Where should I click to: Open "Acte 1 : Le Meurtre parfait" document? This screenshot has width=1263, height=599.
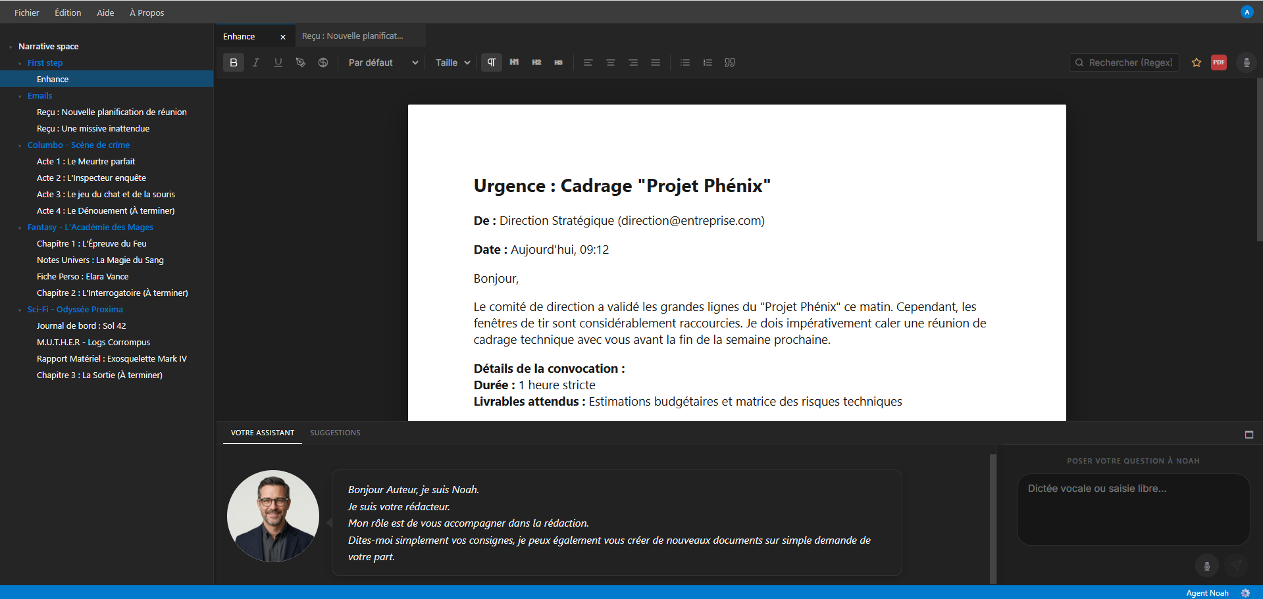point(86,161)
